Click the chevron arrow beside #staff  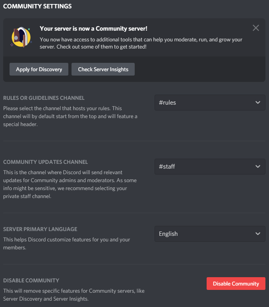point(257,166)
